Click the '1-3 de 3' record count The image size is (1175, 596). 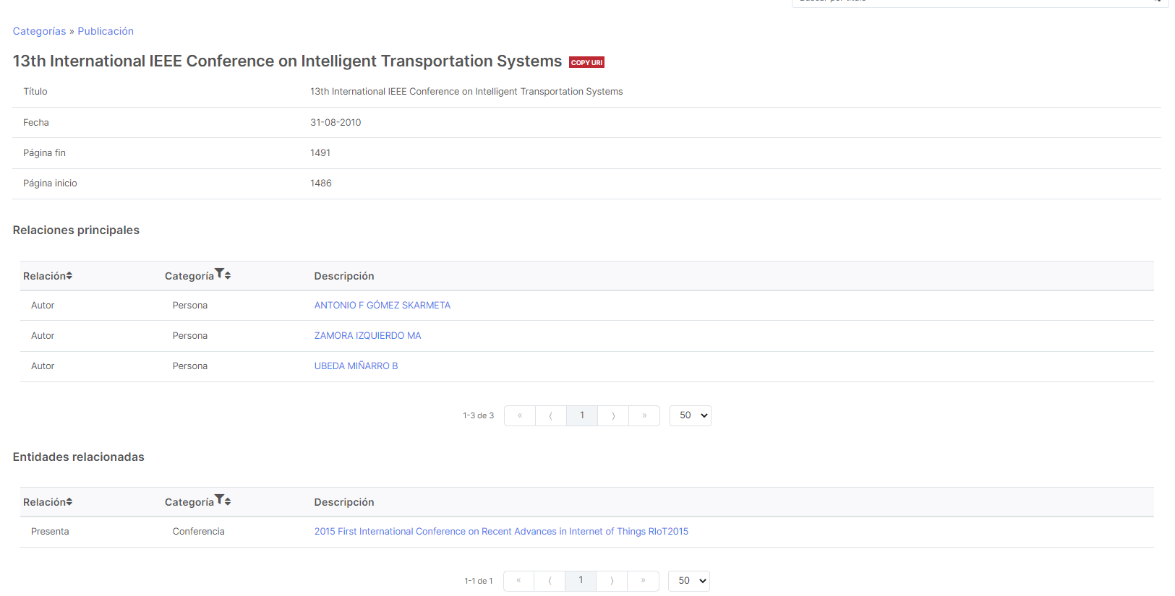click(479, 415)
